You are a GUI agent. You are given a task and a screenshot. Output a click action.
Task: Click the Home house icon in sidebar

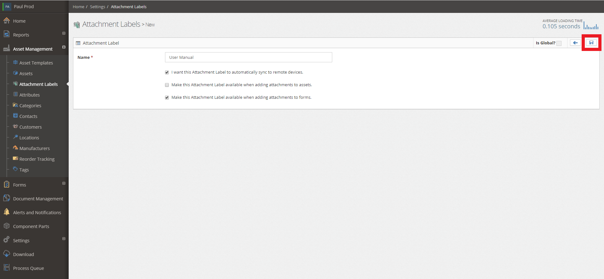click(x=7, y=21)
